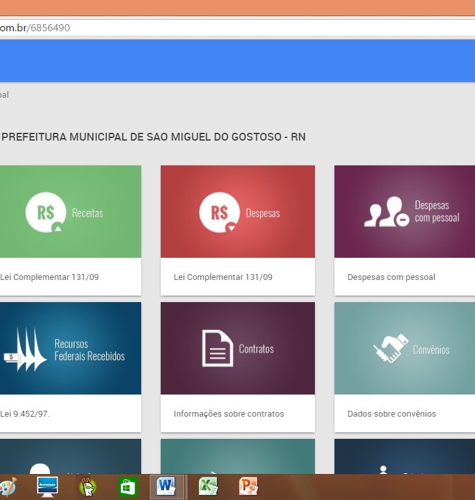Click the Despesas com pessoal caption below card

coord(391,277)
